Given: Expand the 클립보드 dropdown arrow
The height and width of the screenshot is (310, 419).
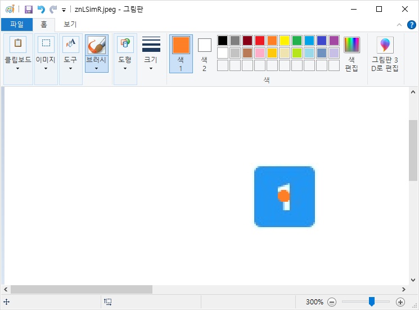Looking at the screenshot, I should click(17, 69).
